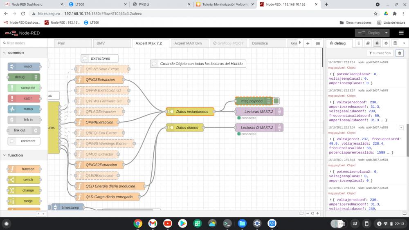Open the Lista de lectura button
Viewport: 409px width, 230px height.
pos(391,22)
